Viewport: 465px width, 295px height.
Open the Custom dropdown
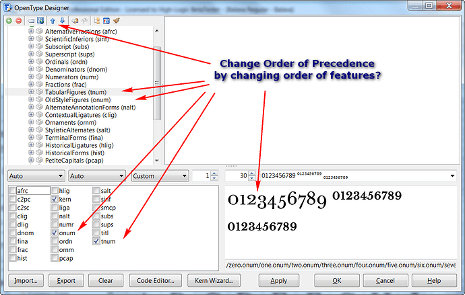click(x=160, y=176)
